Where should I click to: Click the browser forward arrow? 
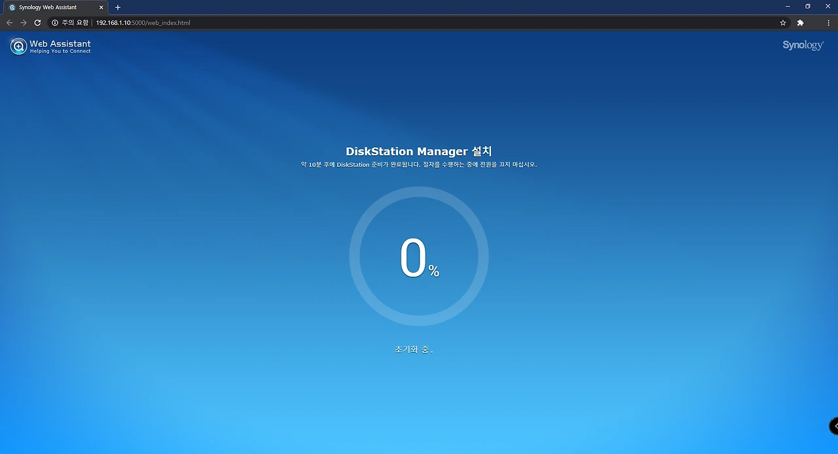click(24, 23)
